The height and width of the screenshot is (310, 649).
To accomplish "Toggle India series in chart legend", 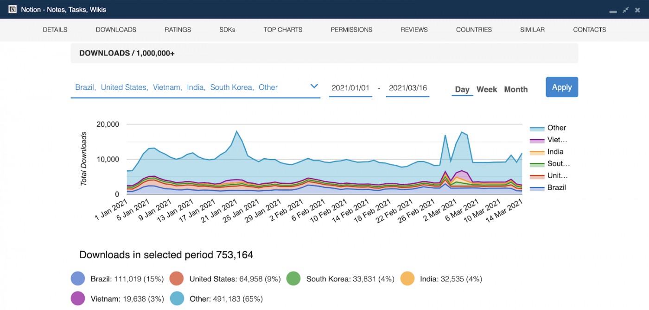I will click(x=547, y=152).
